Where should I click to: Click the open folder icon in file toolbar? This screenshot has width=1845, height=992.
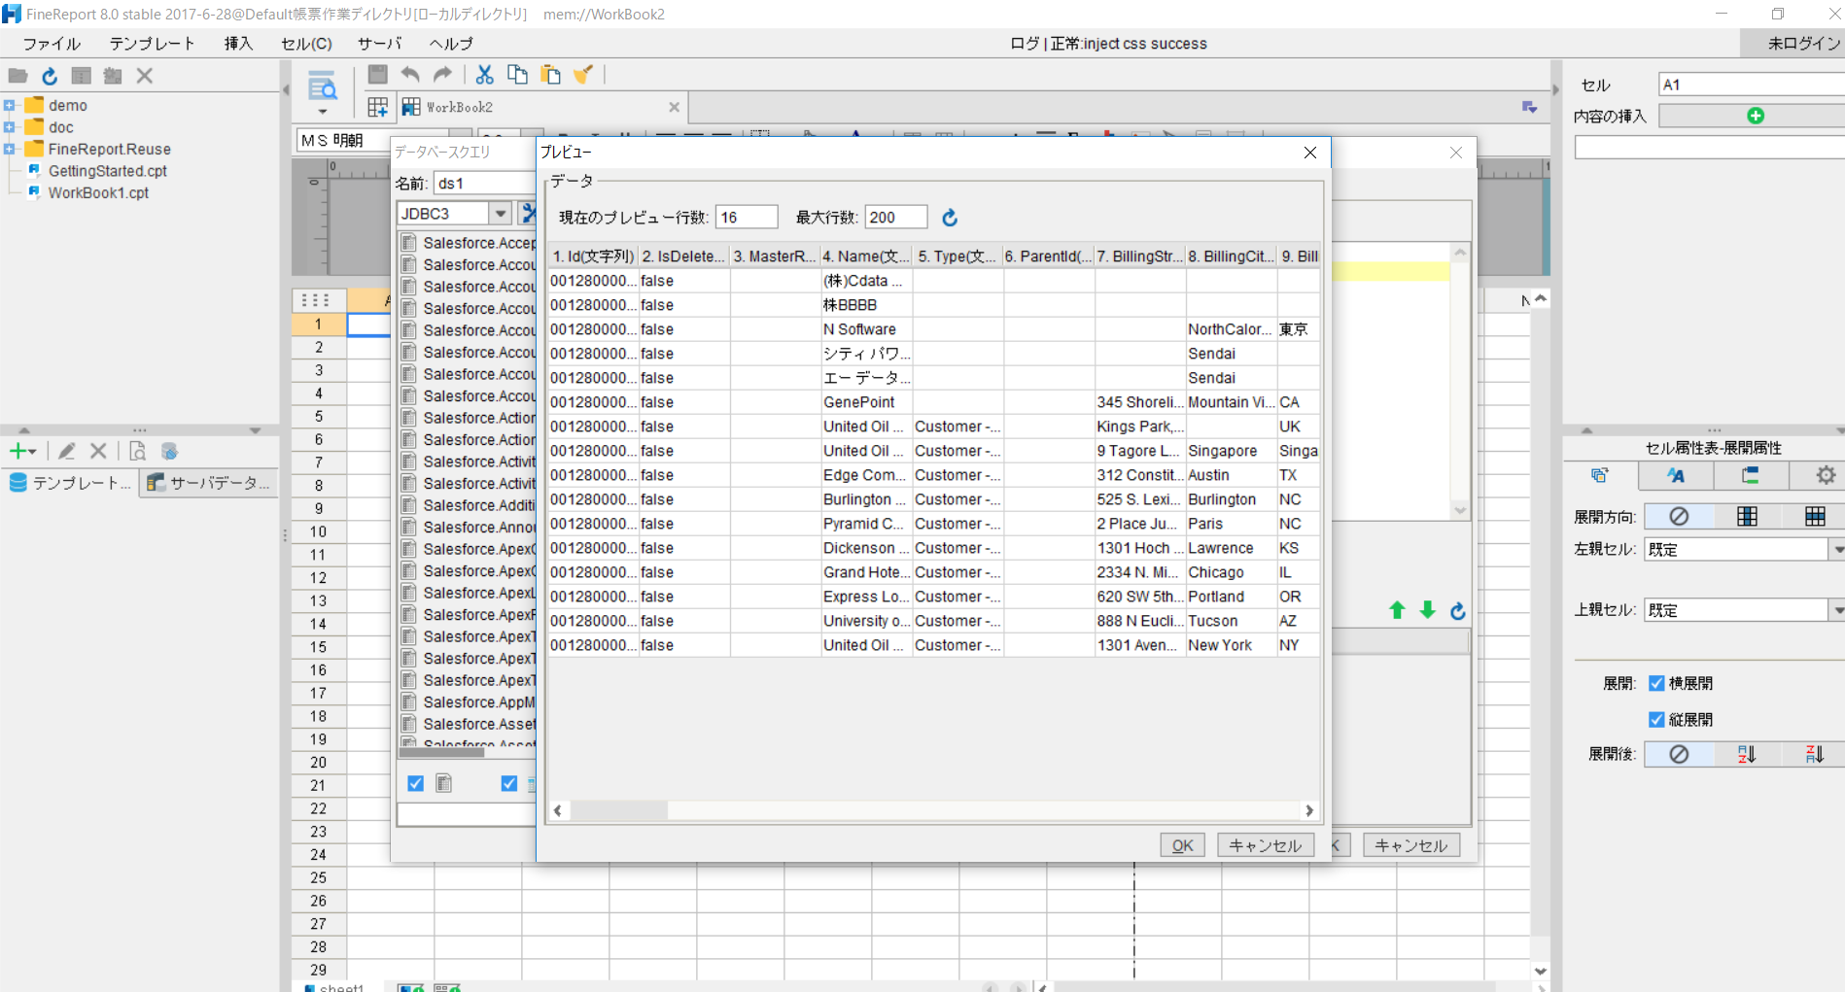point(17,76)
